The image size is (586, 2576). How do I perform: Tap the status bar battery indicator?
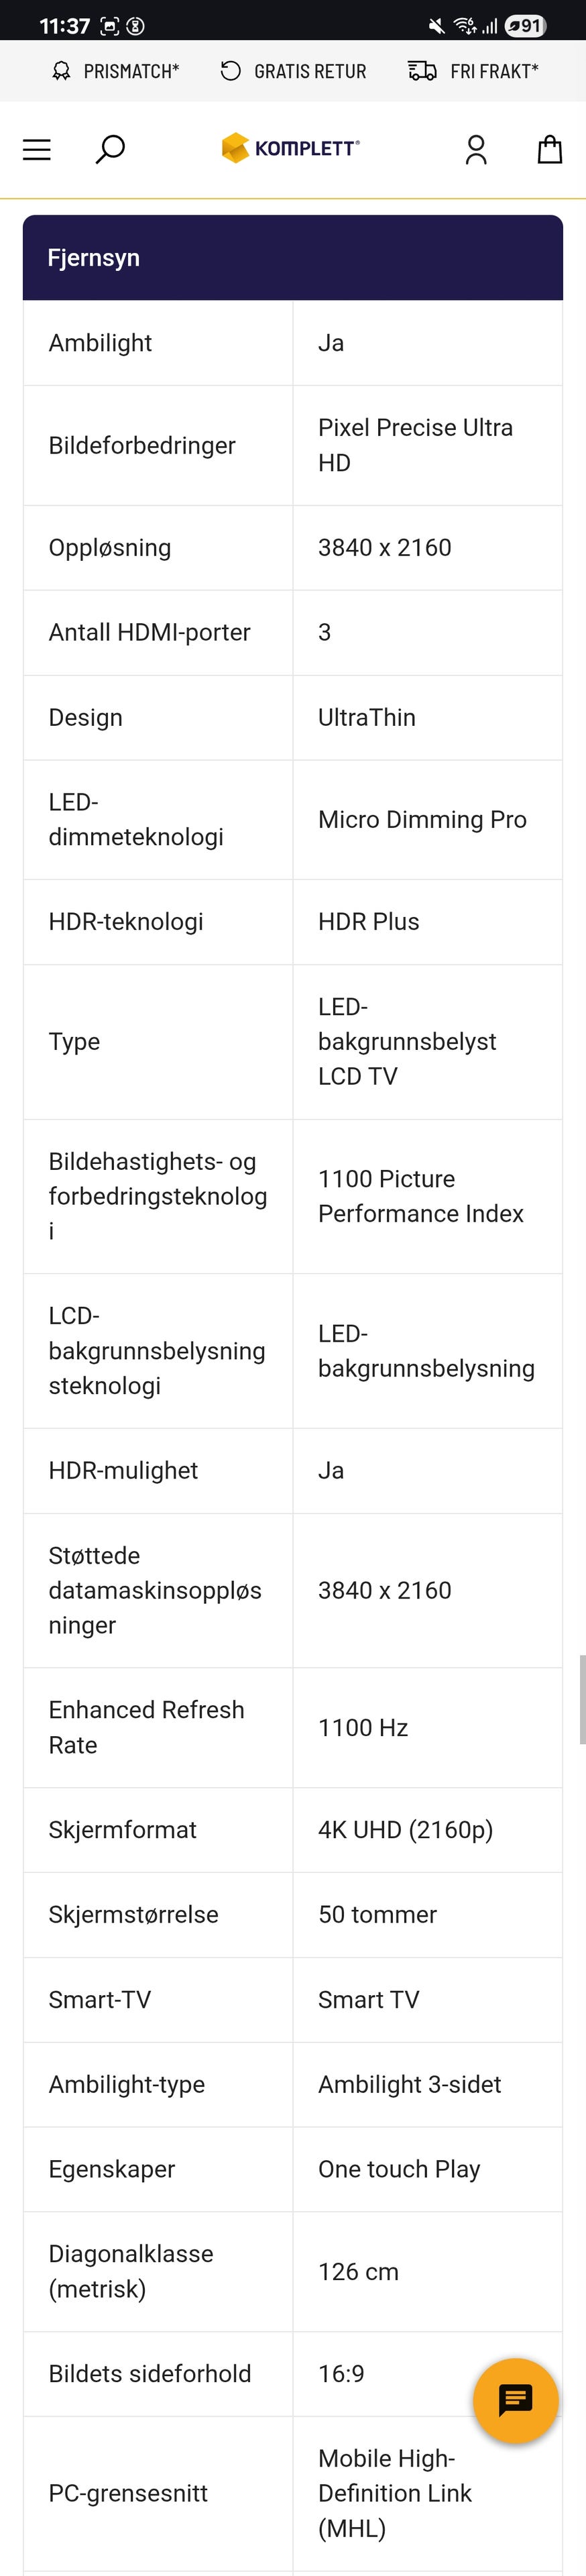(x=525, y=26)
